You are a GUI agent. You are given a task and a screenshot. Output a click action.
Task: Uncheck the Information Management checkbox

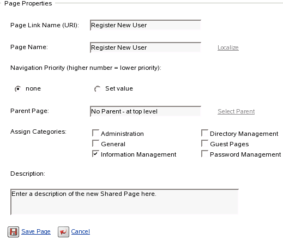point(95,154)
